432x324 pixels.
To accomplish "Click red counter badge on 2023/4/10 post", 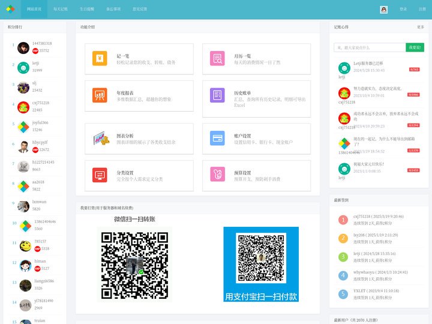I will coord(413,125).
